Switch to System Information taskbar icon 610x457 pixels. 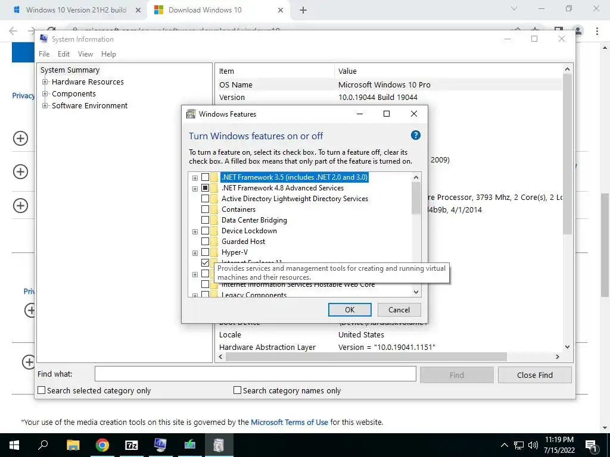[160, 445]
